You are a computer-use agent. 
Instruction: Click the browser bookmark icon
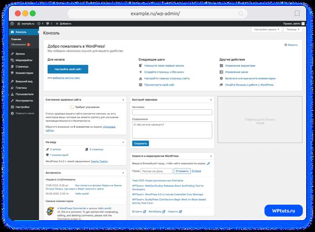tap(297, 13)
